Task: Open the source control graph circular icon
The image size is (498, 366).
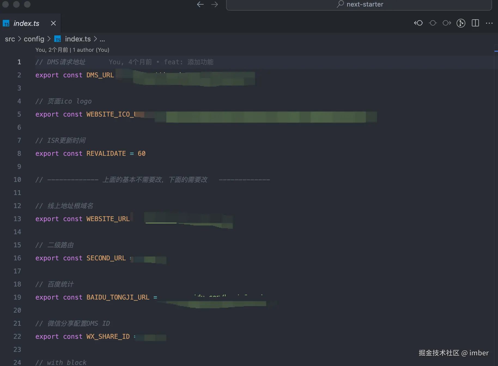Action: click(461, 23)
